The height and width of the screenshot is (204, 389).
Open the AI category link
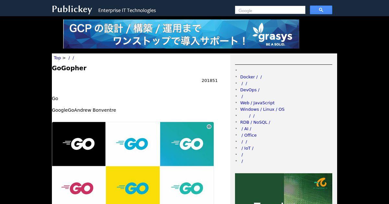tap(246, 129)
